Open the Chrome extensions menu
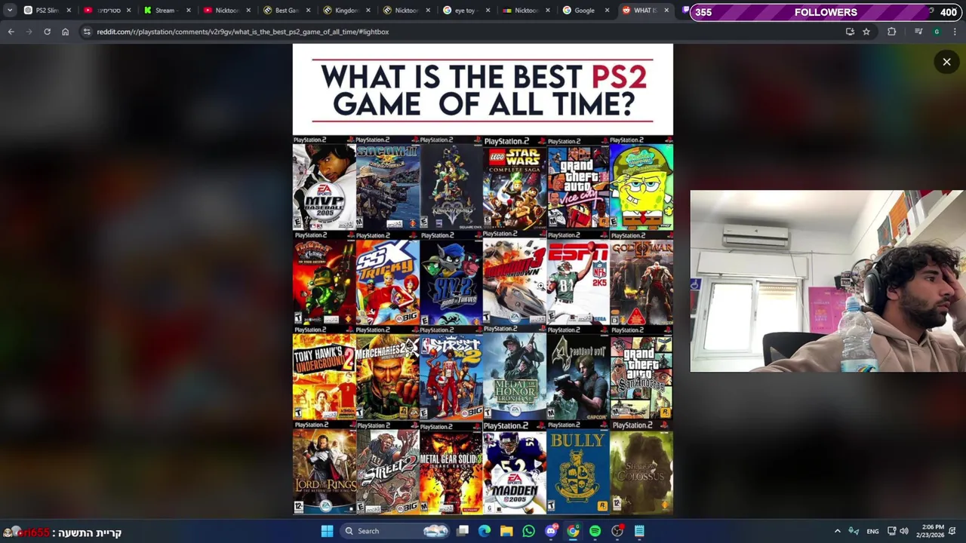 coord(891,32)
